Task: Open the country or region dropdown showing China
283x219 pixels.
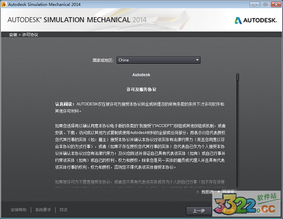Action: tap(158, 60)
